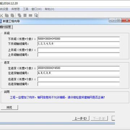Screen dimensions: 130x130
Task: Click the copy toolbar icon
Action: pos(7,15)
